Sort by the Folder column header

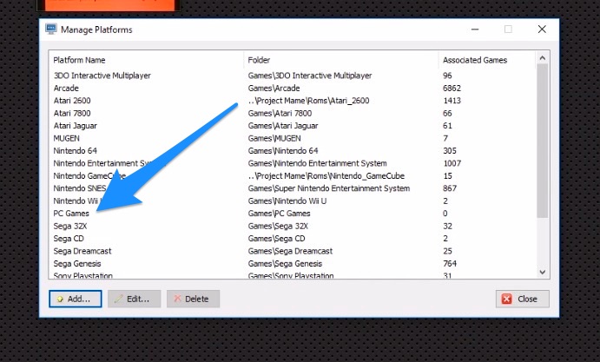click(x=259, y=60)
